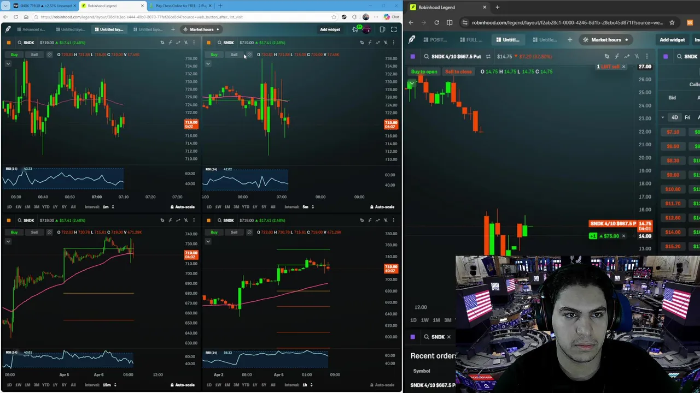Click Buy in the top-left 1m chart

click(x=14, y=55)
